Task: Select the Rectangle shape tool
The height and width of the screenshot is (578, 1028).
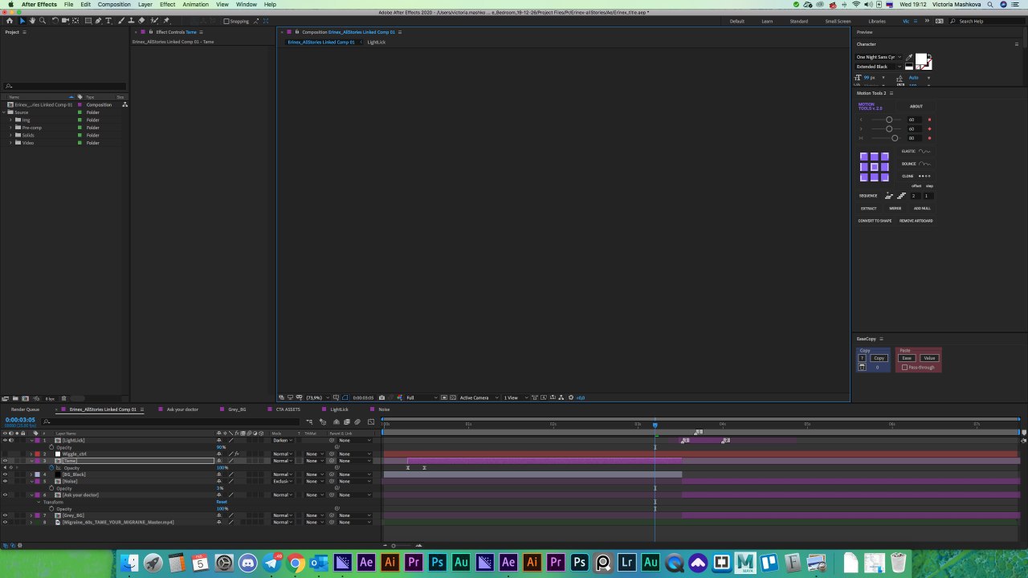Action: (88, 20)
